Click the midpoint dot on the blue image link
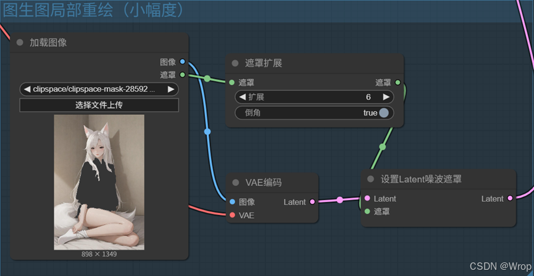534x276 pixels. (207, 132)
